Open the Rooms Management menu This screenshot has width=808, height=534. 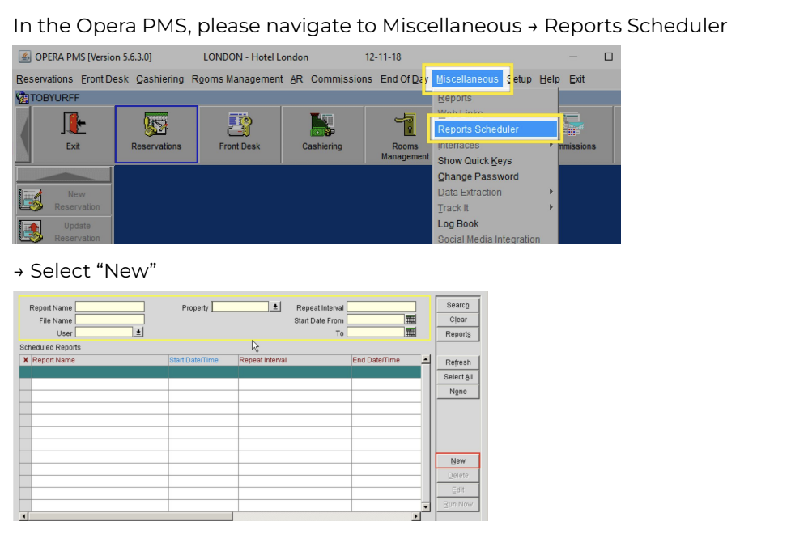[x=237, y=78]
